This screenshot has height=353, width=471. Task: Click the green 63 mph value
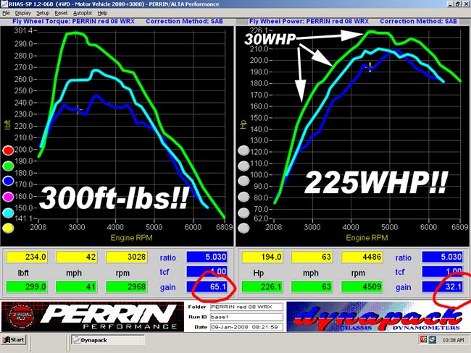[x=312, y=286]
